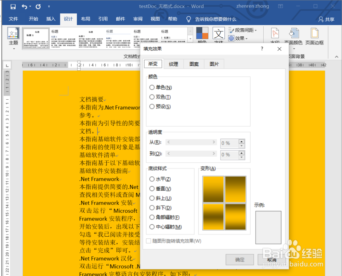The image size is (342, 276).
Task: Open the 段落间距 paragraph spacing dropdown
Action: (242, 30)
